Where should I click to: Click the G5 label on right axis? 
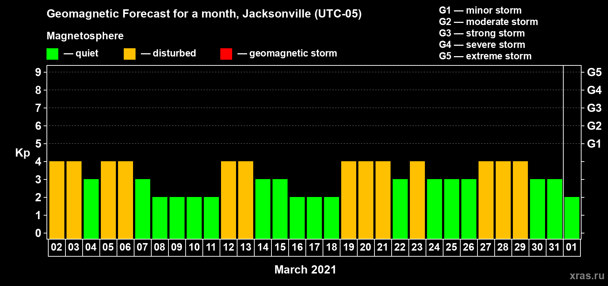[x=594, y=72]
